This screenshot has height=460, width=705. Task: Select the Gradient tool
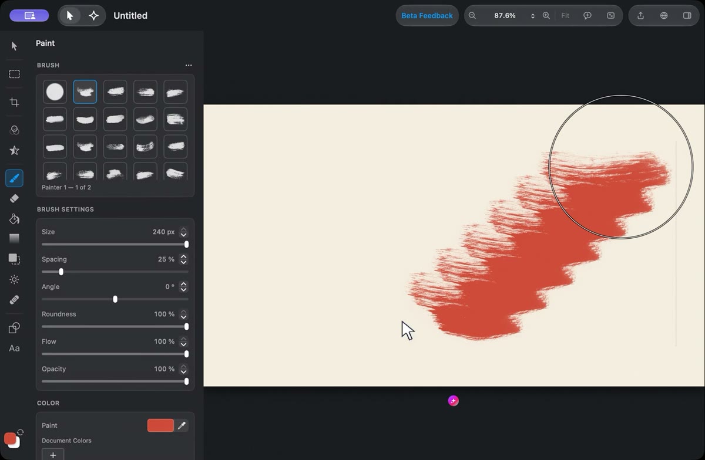[14, 239]
